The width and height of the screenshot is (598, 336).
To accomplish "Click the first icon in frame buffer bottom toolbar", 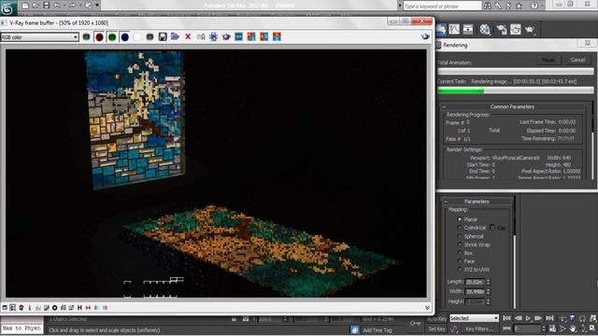I will (x=5, y=307).
